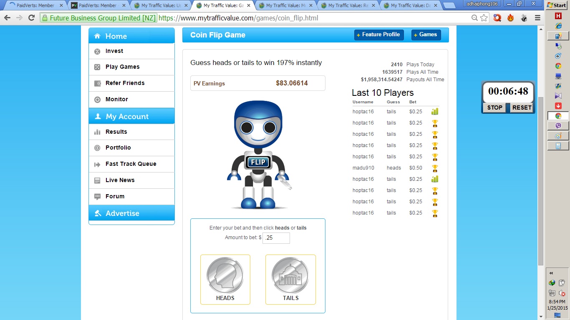Launch Internet Explorer from the taskbar
This screenshot has width=570, height=320.
[558, 26]
